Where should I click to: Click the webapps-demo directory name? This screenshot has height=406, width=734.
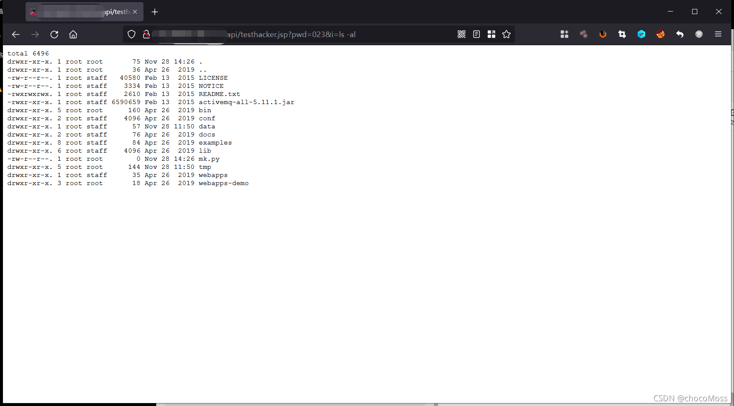coord(224,183)
